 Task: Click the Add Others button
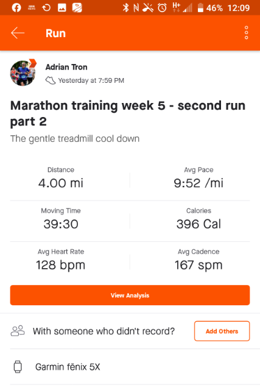coord(222,331)
